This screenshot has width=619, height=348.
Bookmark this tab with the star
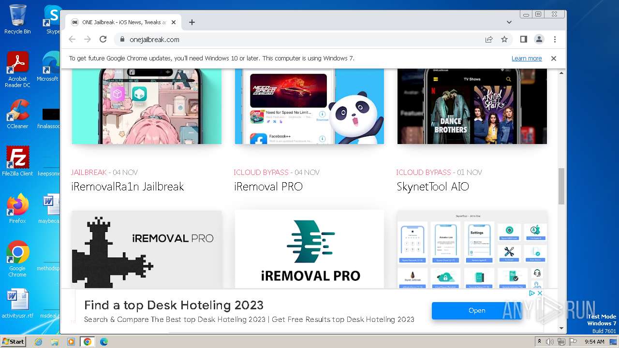click(504, 40)
